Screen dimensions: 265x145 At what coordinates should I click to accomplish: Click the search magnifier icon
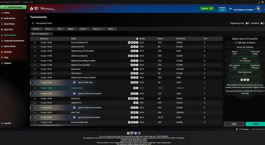33,23
